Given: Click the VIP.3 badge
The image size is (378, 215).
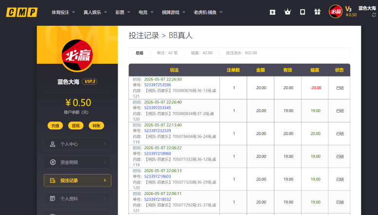Looking at the screenshot, I should 90,81.
